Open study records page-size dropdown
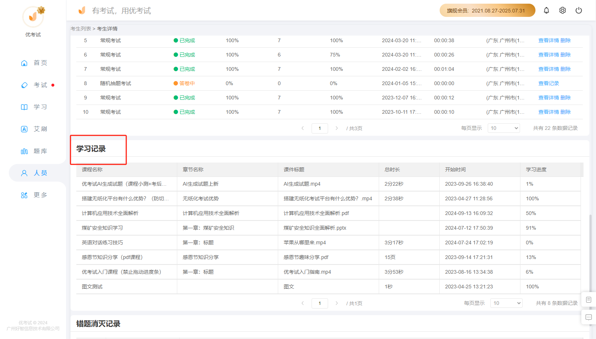The height and width of the screenshot is (339, 596). (506, 303)
